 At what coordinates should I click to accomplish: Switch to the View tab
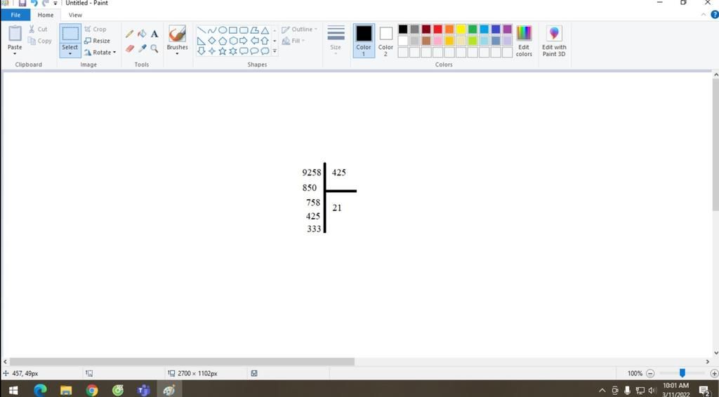[x=75, y=15]
